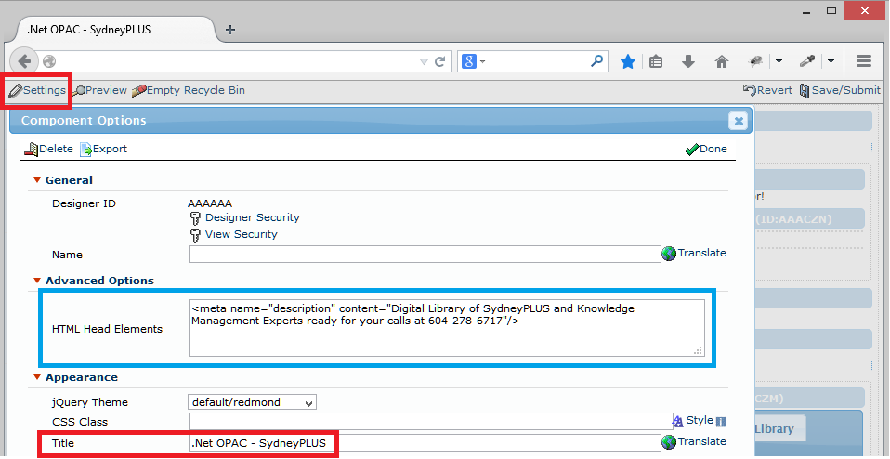Close the Component Options dialog

[x=738, y=121]
